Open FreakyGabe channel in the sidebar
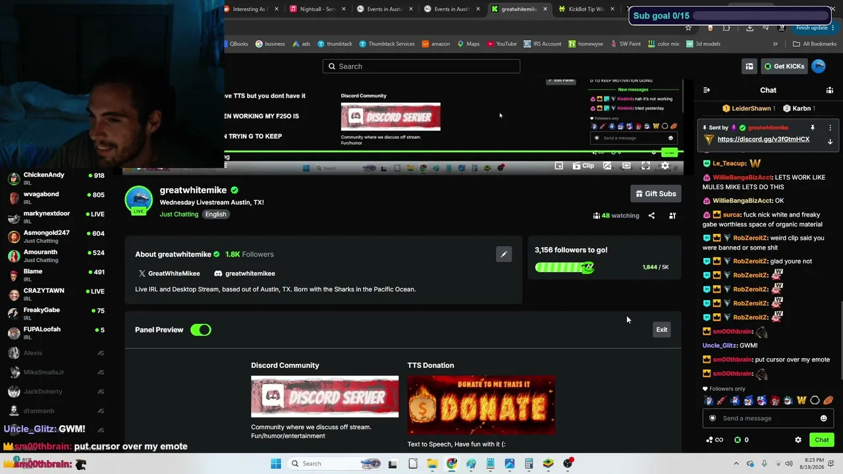This screenshot has width=843, height=474. click(56, 314)
